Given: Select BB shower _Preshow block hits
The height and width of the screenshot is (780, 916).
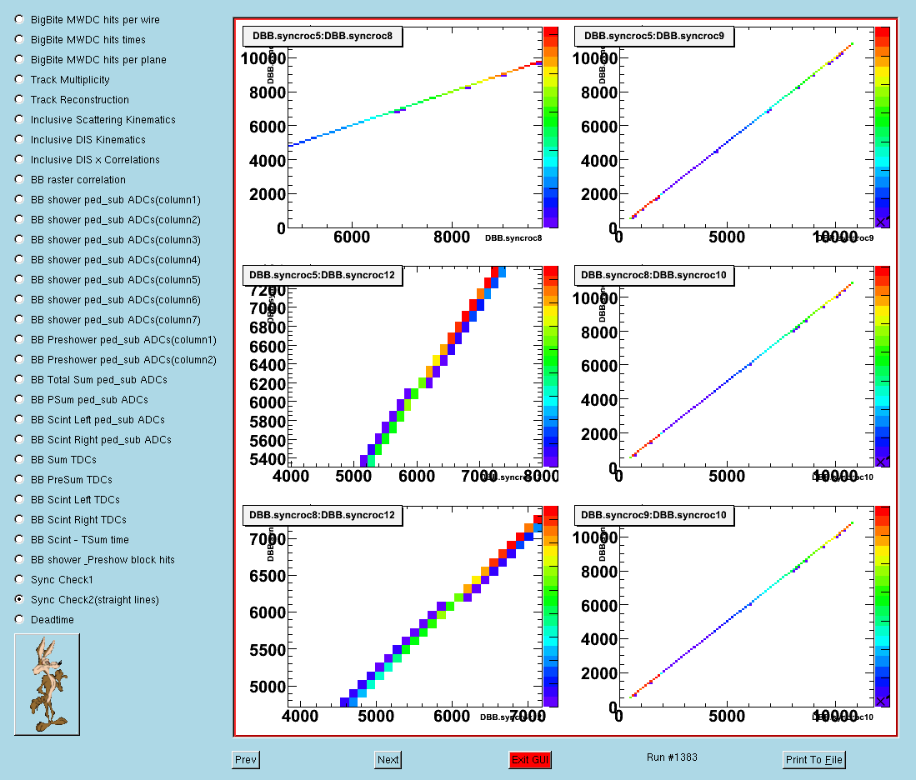Looking at the screenshot, I should pos(19,559).
